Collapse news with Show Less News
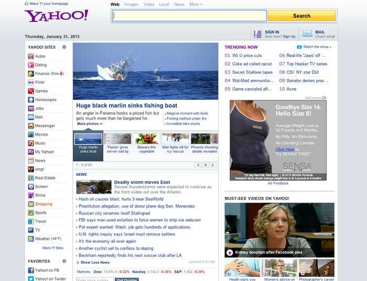 pyautogui.click(x=93, y=262)
